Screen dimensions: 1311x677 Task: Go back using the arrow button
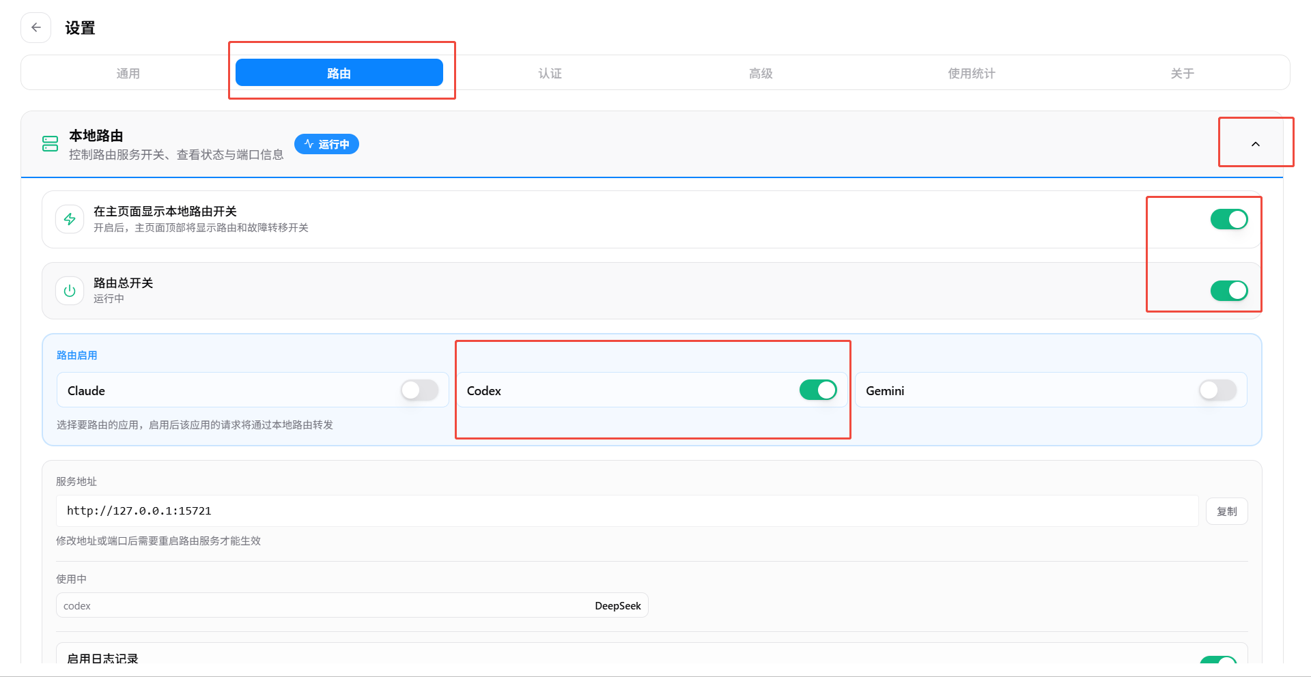coord(36,28)
